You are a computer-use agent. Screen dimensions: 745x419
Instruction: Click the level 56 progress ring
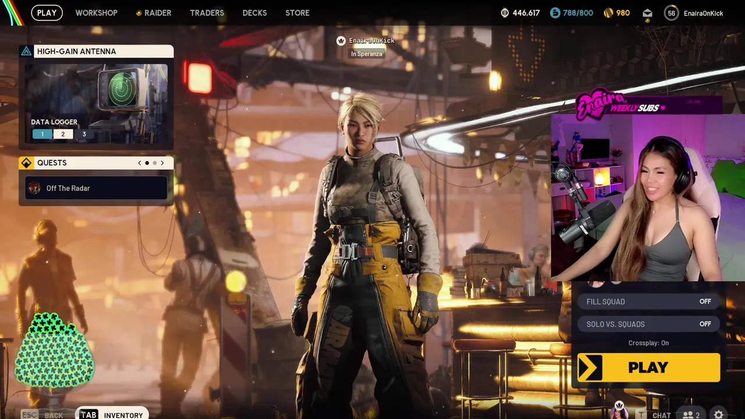[x=671, y=13]
